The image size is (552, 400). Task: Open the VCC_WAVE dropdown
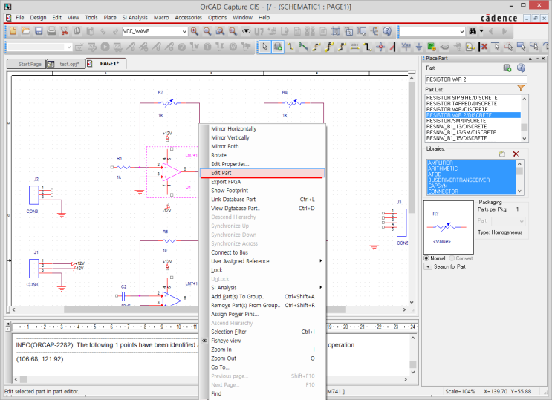[184, 31]
